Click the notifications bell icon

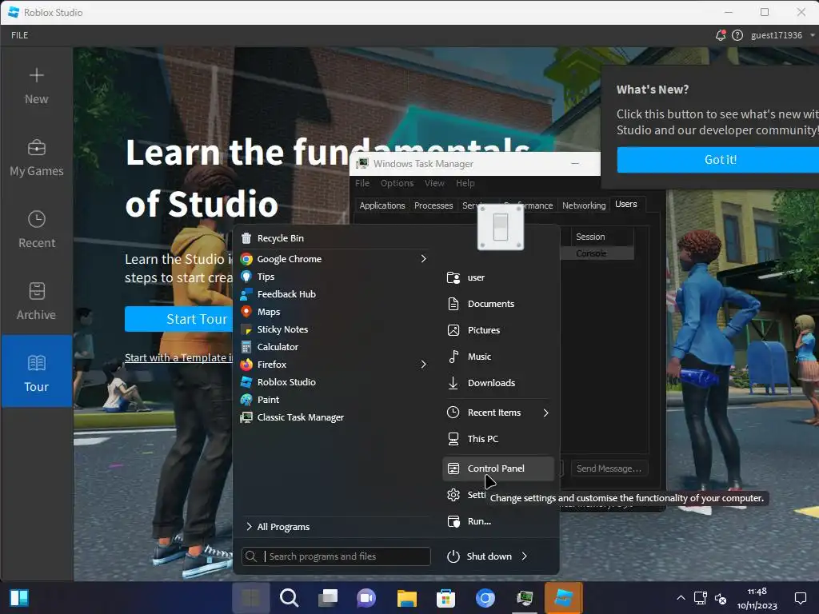click(x=721, y=35)
